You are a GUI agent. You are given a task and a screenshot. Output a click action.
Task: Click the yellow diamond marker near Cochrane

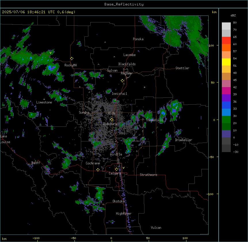point(98,170)
